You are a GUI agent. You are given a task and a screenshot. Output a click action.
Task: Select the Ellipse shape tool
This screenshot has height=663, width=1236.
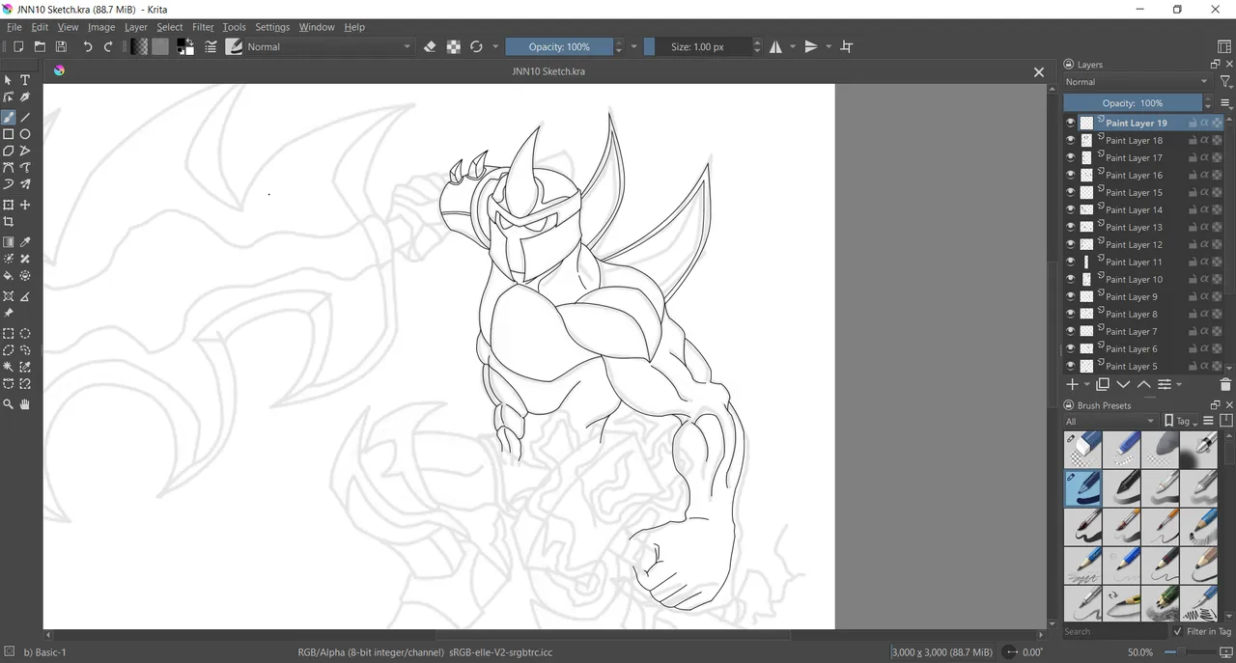[x=25, y=134]
